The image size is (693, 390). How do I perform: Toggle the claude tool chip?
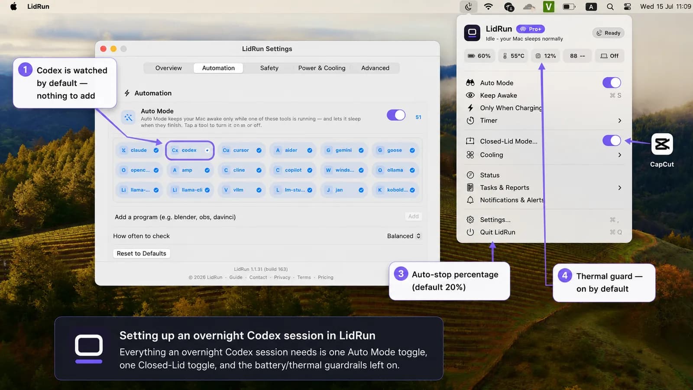pos(139,150)
